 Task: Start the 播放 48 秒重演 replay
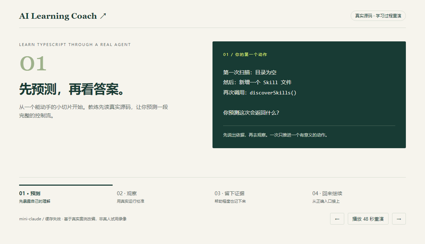368,219
